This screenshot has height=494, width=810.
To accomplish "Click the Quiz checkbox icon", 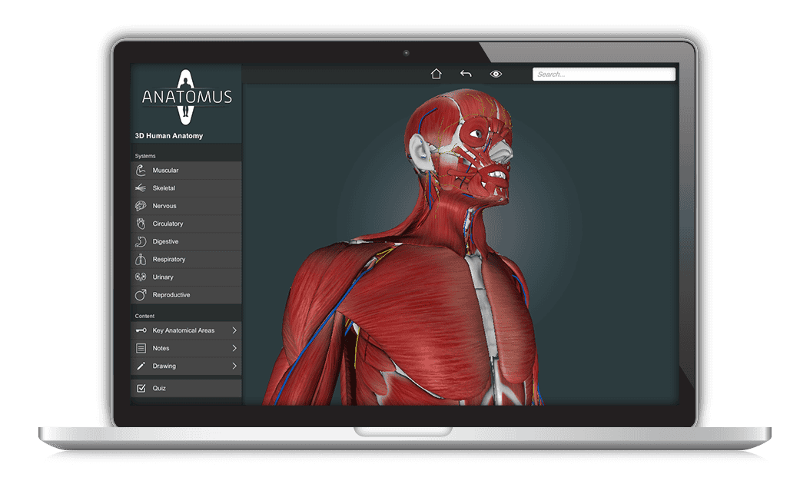I will (141, 388).
